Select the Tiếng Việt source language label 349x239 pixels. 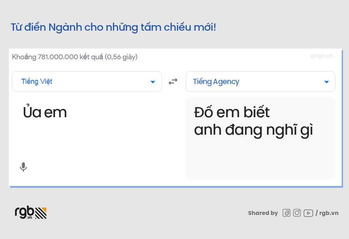tap(37, 82)
